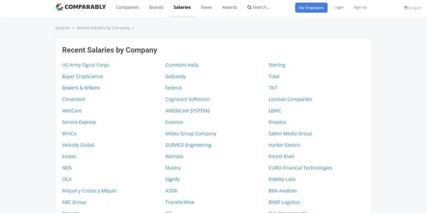Select the Salaries tab
Image resolution: width=427 pixels, height=213 pixels.
(182, 7)
